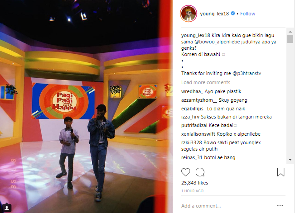Image resolution: width=295 pixels, height=213 pixels.
Task: Save post with the bookmark icon
Action: [280, 172]
